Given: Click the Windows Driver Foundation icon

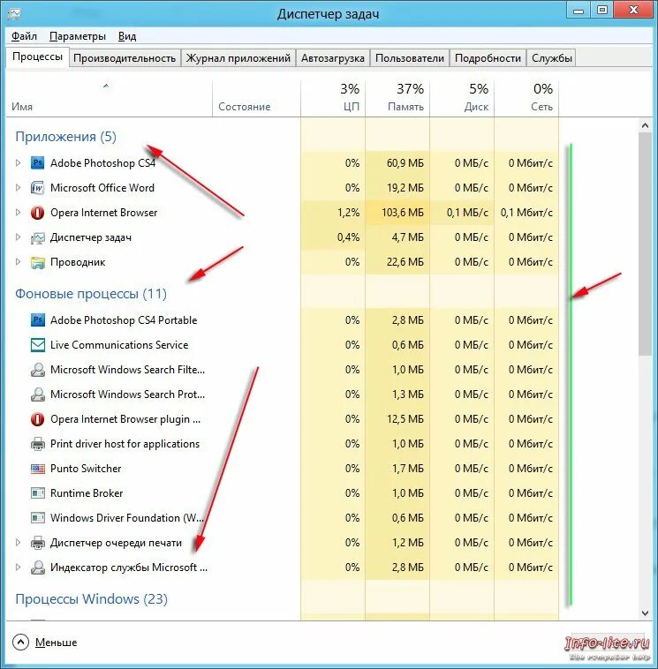Looking at the screenshot, I should coord(38,518).
